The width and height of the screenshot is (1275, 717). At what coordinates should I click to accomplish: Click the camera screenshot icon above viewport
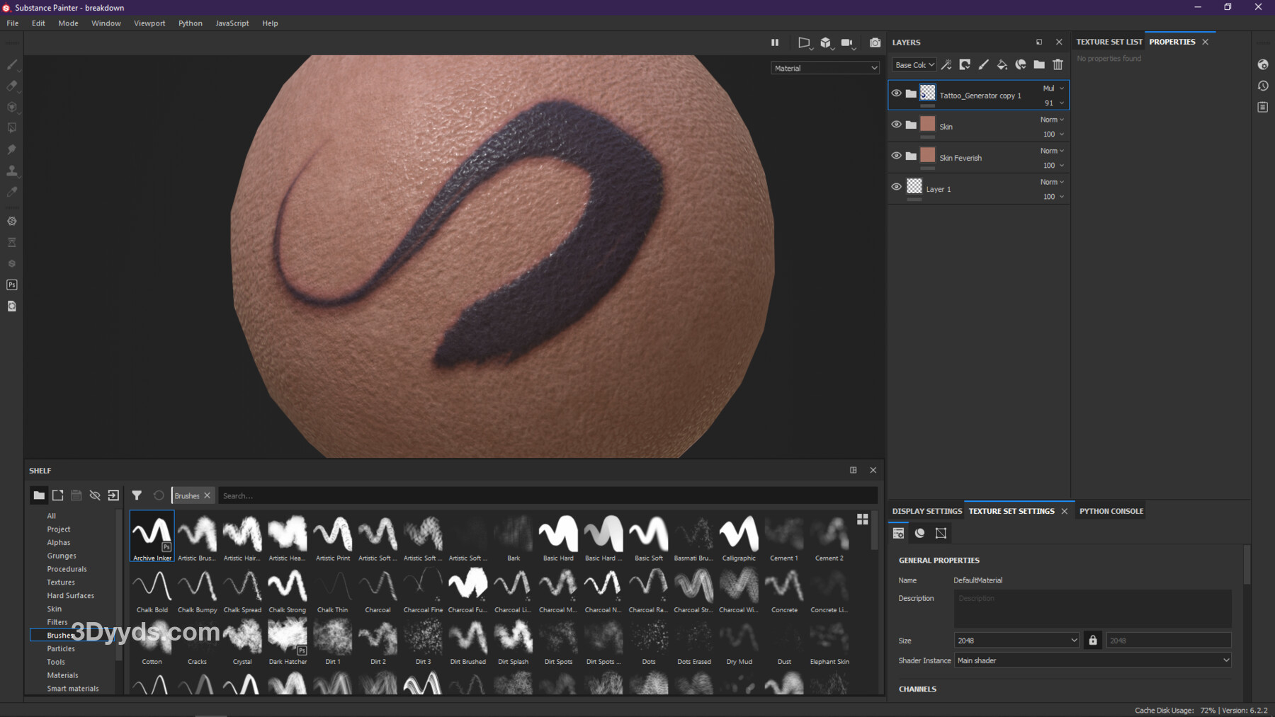(x=875, y=42)
